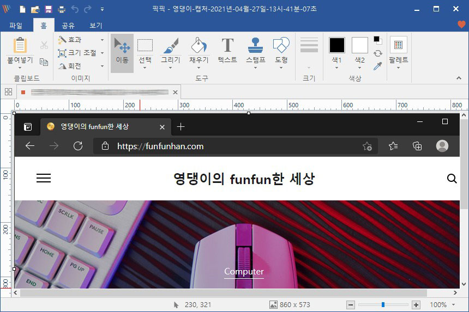Viewport: 469px width, 312px height.
Task: Collapse the ribbon with the up chevron
Action: (459, 78)
